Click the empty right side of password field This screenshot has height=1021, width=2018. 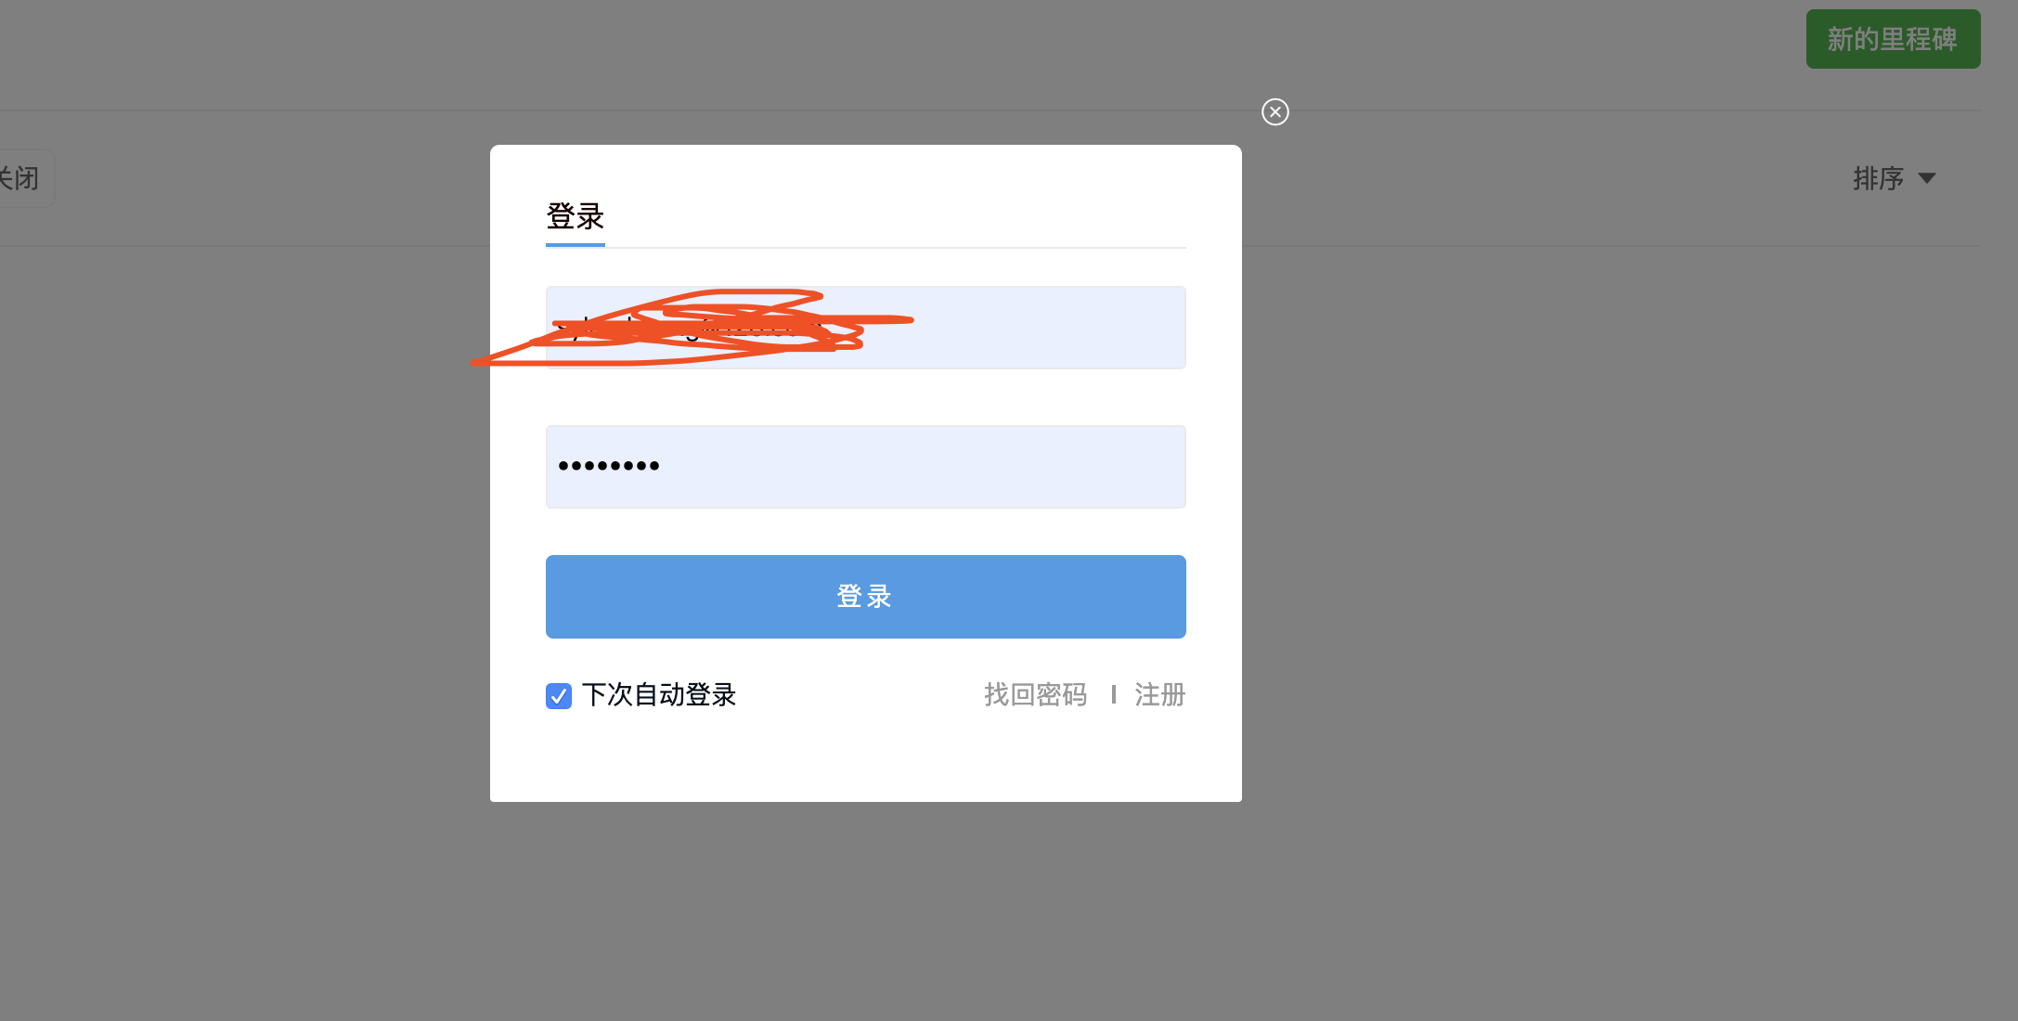[x=928, y=467]
